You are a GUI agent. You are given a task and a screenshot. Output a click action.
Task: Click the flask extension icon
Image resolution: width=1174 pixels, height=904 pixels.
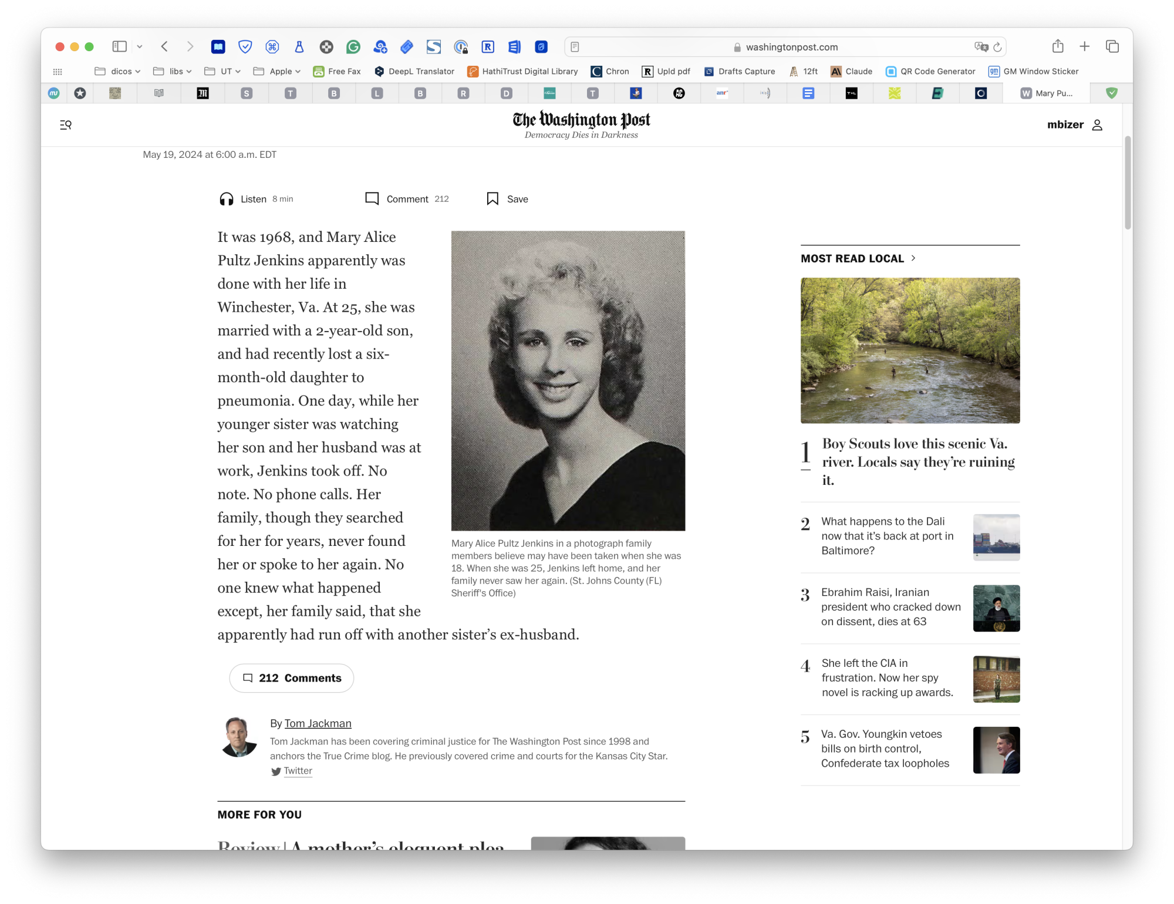[x=299, y=46]
